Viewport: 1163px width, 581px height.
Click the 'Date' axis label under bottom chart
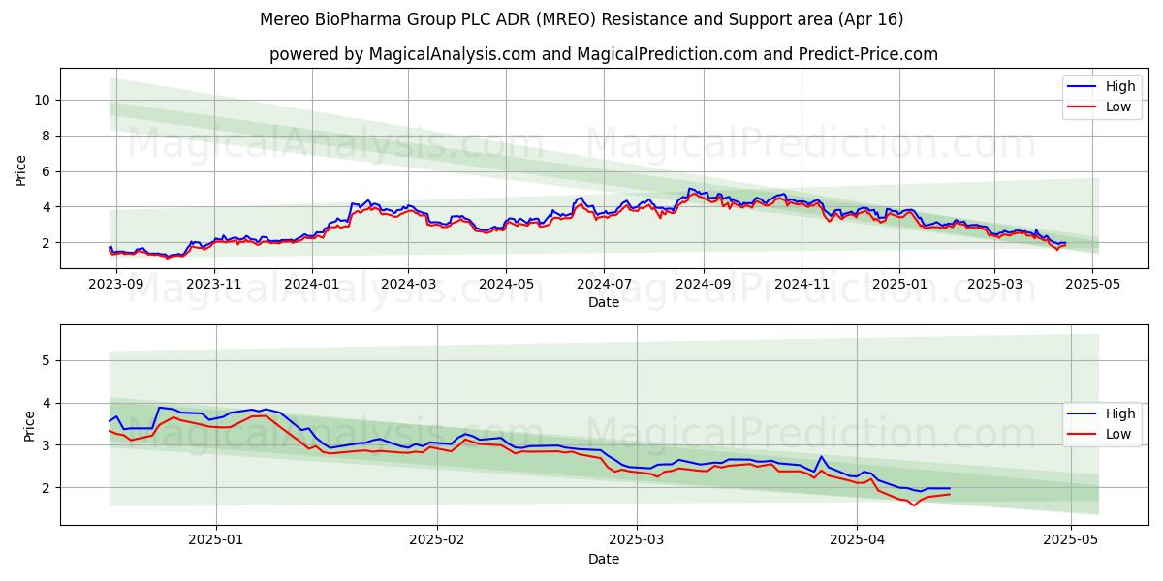[x=603, y=559]
